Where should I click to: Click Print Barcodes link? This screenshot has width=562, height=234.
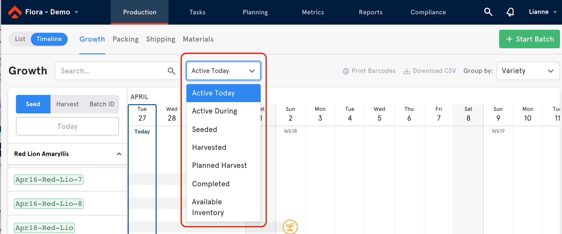[369, 71]
